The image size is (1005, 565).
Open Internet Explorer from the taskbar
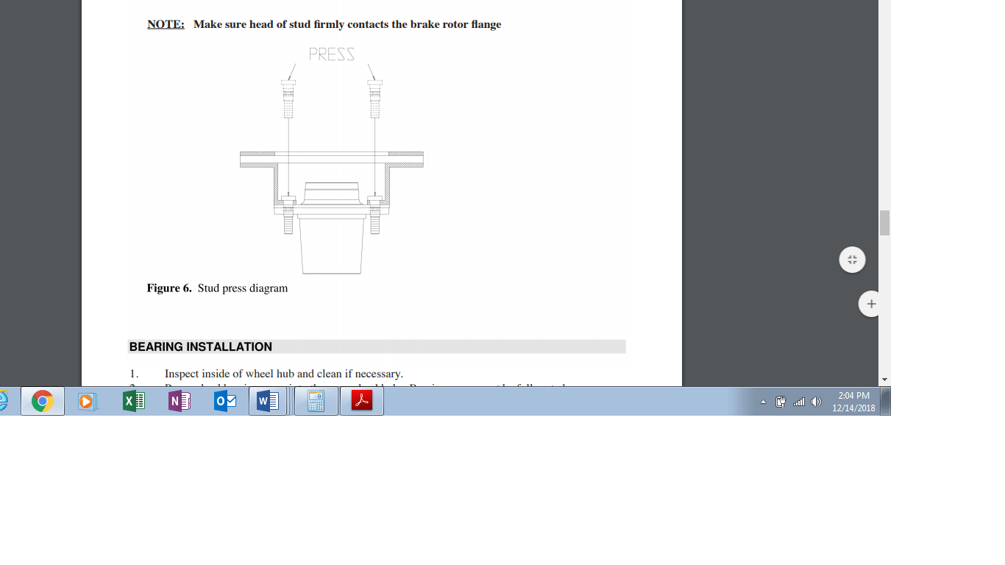coord(3,402)
